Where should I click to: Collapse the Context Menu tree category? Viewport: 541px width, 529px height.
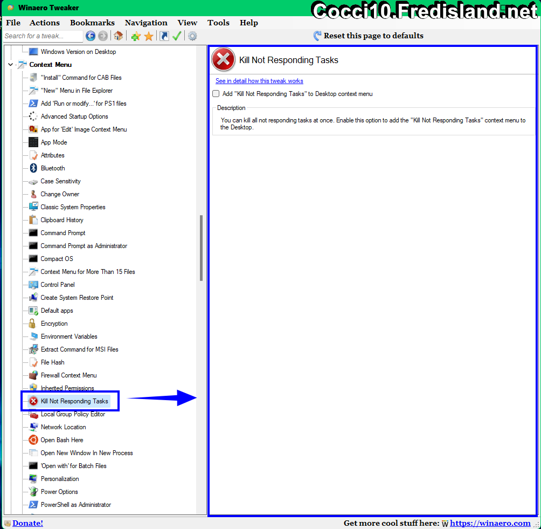coord(10,65)
